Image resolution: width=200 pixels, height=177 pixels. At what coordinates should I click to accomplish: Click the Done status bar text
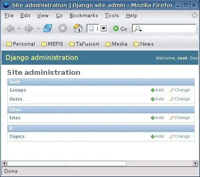click(11, 171)
